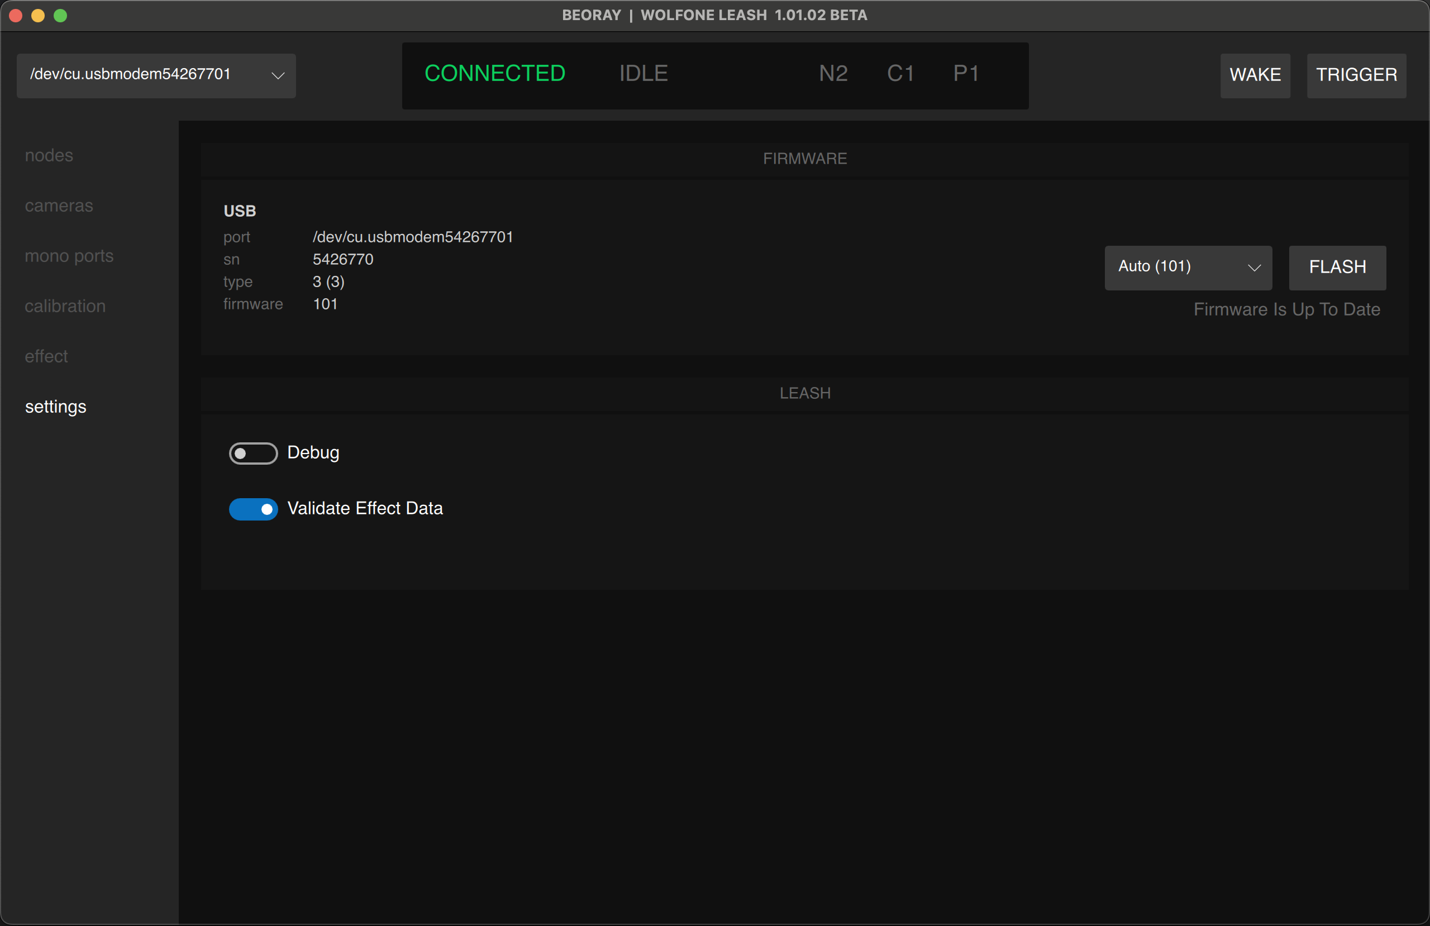
Task: Expand the port selector chevron
Action: tap(277, 76)
